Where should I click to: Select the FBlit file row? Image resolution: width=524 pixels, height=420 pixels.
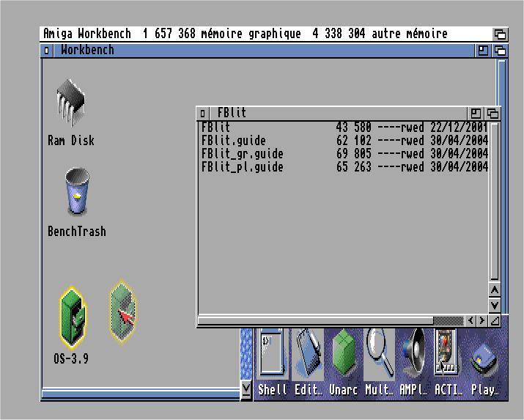344,127
